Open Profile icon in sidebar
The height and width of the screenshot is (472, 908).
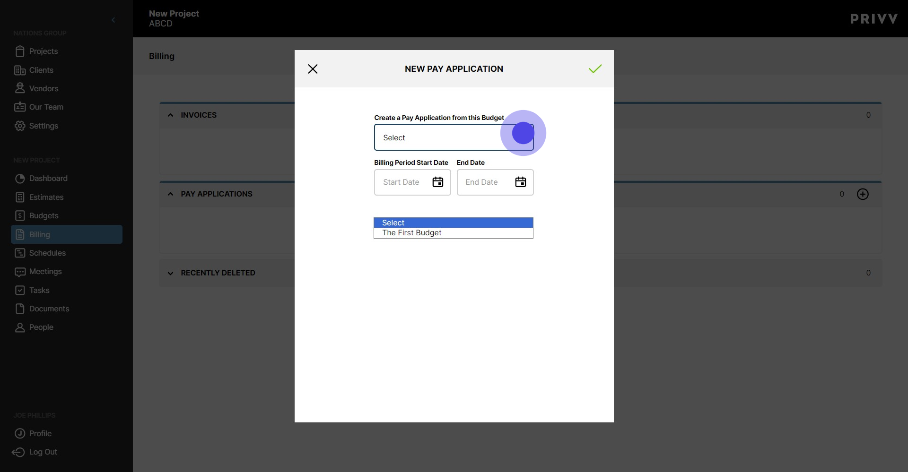[x=20, y=433]
